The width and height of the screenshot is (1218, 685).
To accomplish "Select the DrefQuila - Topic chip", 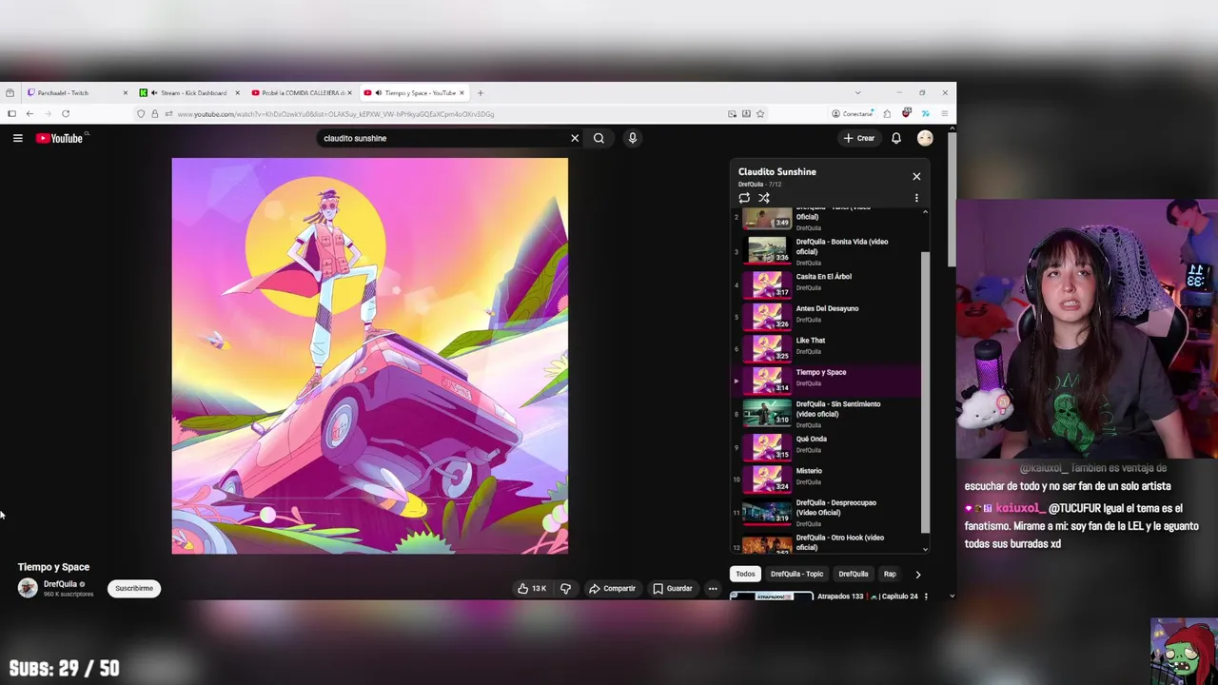I will point(796,574).
